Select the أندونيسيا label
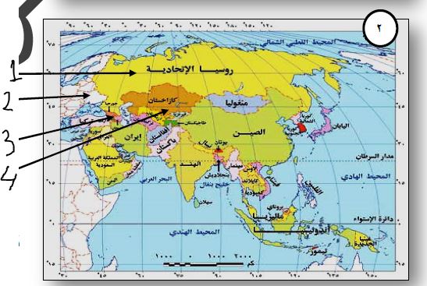Viewport: 427px width, 286px height. (x=291, y=230)
